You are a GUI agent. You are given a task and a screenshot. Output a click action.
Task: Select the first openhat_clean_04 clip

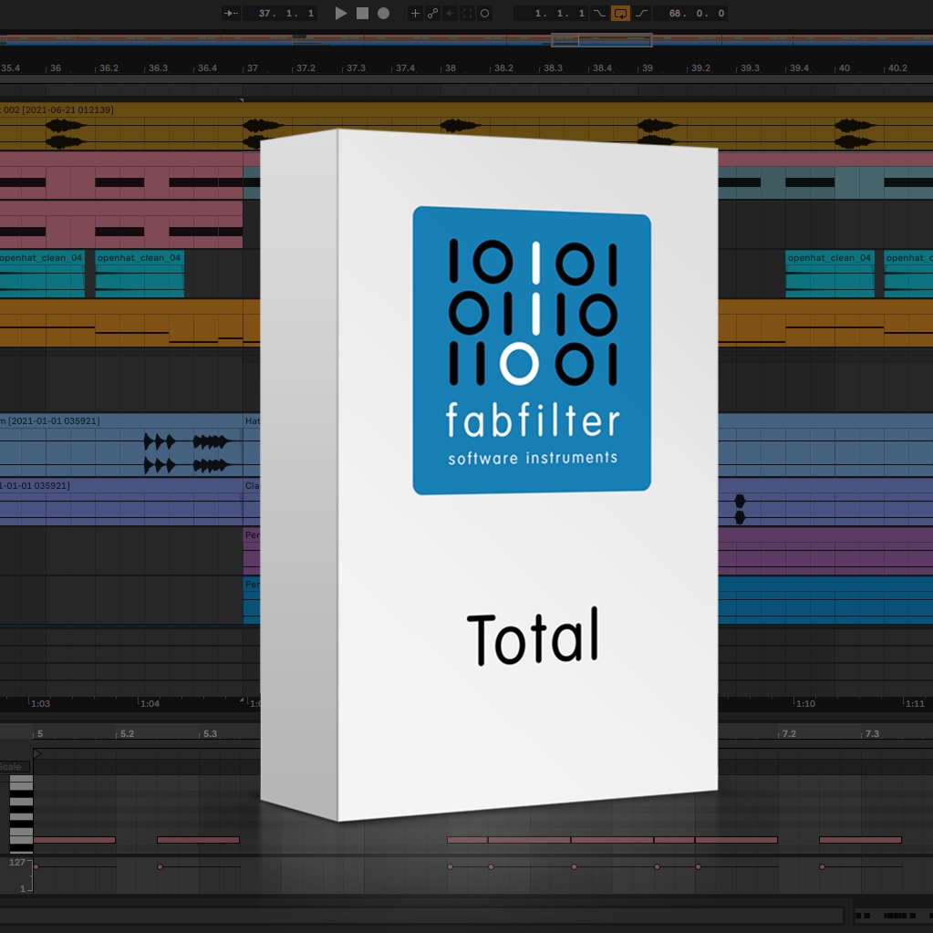[x=42, y=258]
